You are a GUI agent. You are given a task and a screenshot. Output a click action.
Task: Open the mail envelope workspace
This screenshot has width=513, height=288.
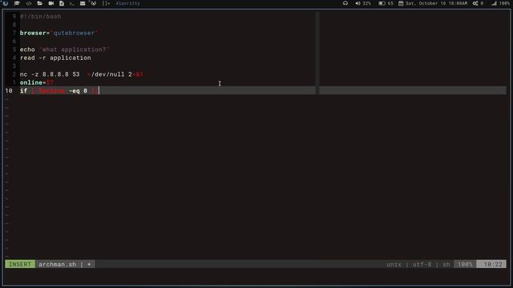[83, 3]
